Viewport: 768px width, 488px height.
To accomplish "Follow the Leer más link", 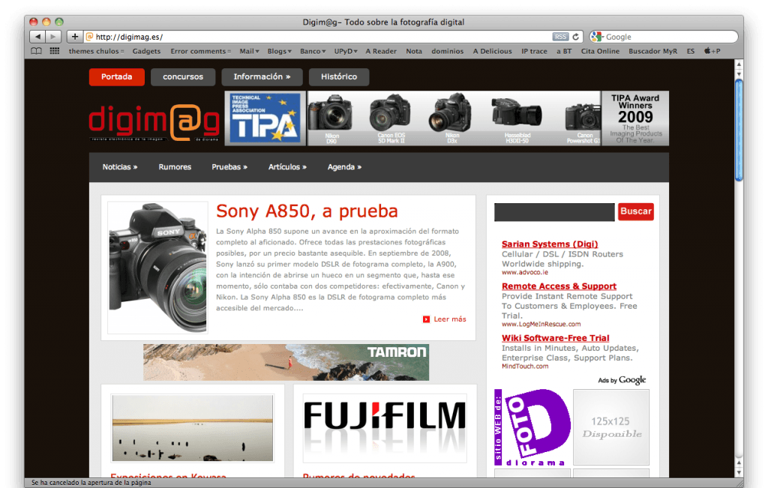I will pos(450,319).
